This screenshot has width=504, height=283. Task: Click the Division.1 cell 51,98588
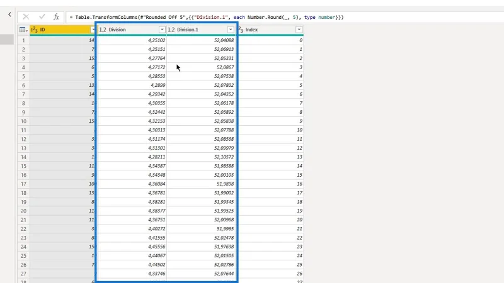pos(201,166)
